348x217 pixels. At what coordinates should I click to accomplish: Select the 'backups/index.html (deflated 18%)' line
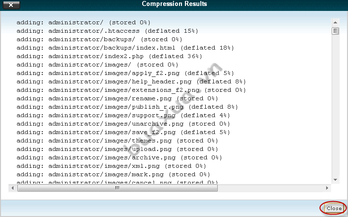pos(125,48)
